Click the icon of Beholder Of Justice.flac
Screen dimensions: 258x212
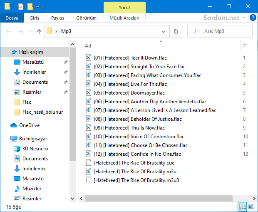[89, 119]
